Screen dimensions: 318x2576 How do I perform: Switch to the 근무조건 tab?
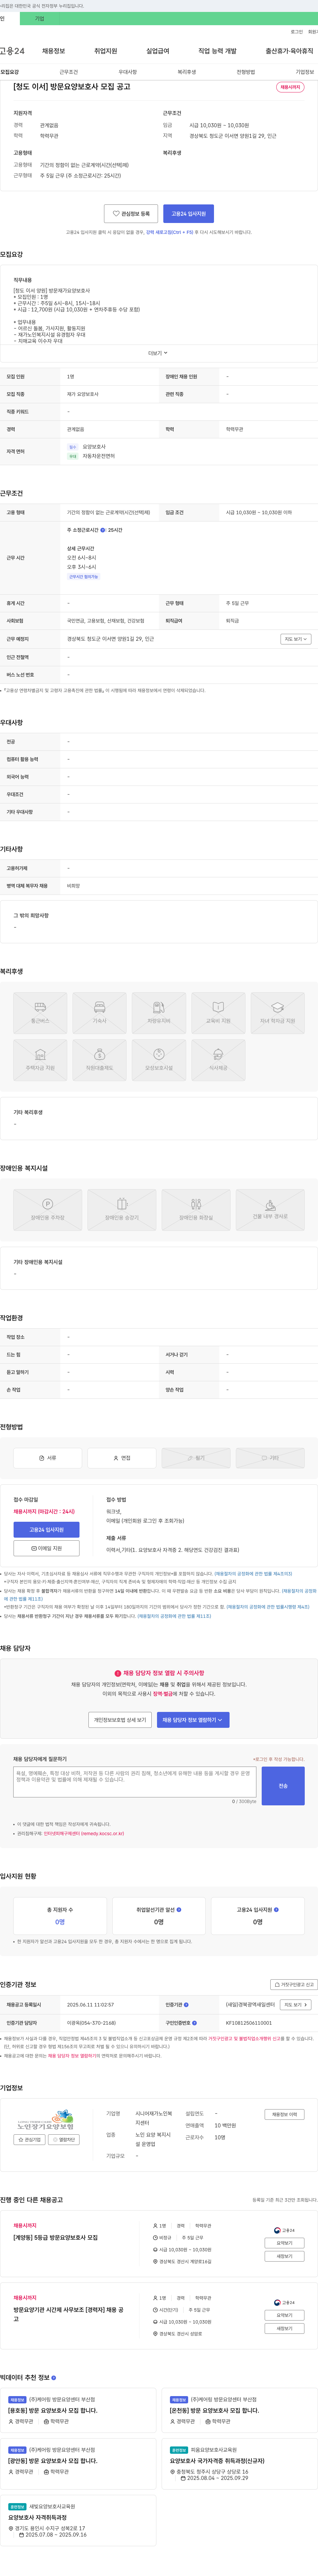[69, 72]
